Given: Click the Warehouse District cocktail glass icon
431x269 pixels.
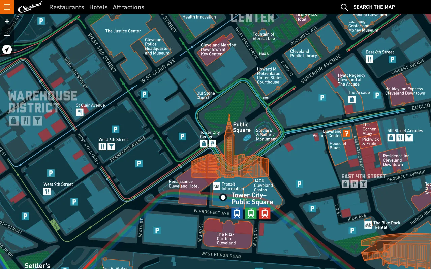Looking at the screenshot, I should coord(38,120).
